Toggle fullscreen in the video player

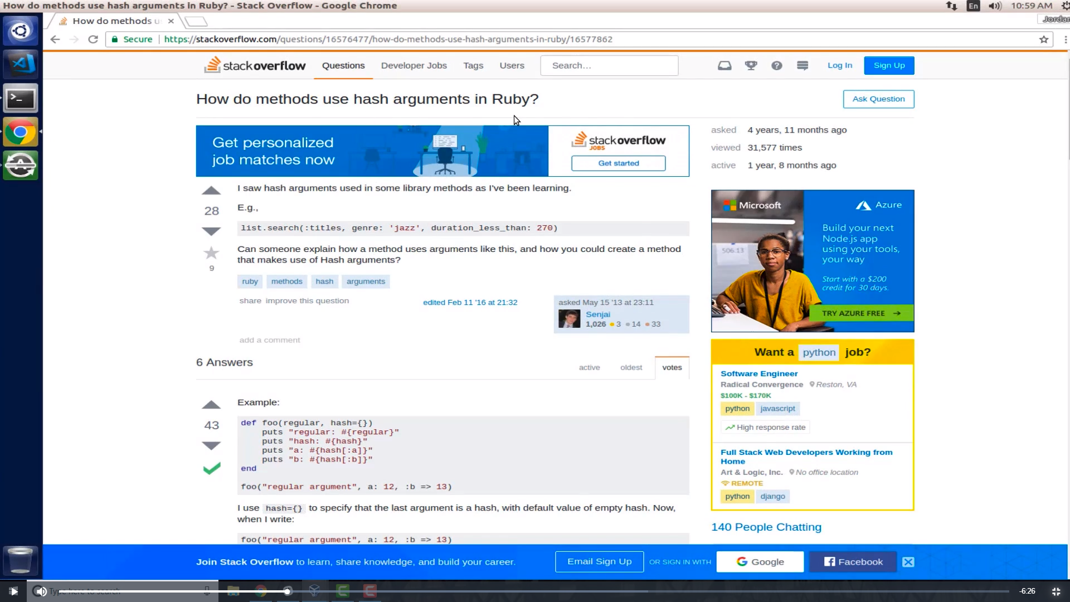click(1056, 591)
